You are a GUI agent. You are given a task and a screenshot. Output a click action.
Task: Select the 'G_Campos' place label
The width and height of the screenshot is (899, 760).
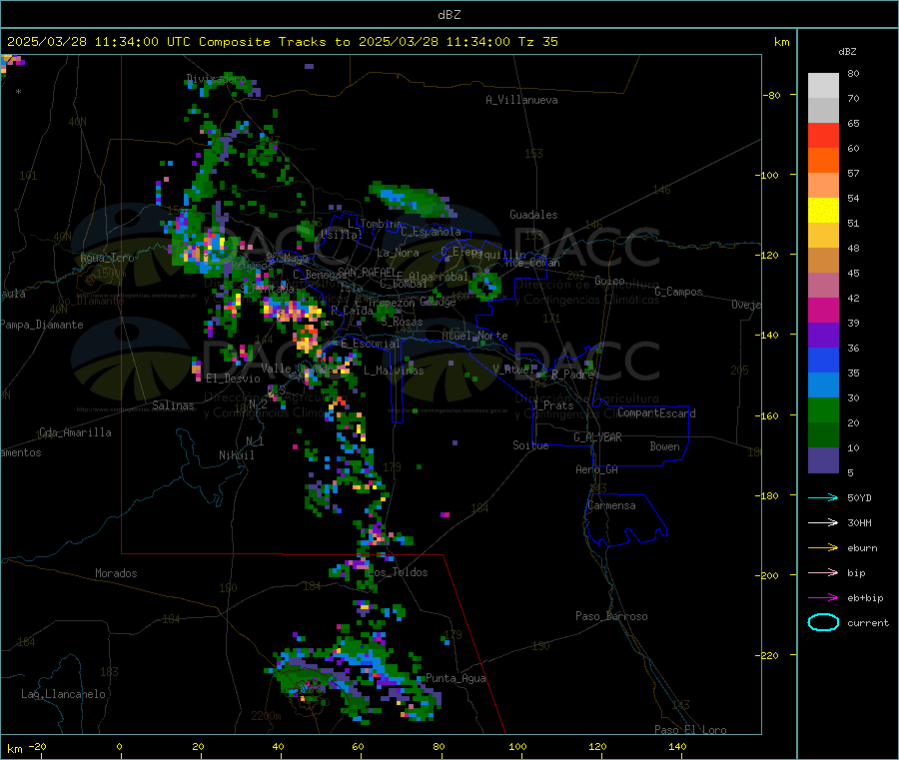(x=678, y=292)
